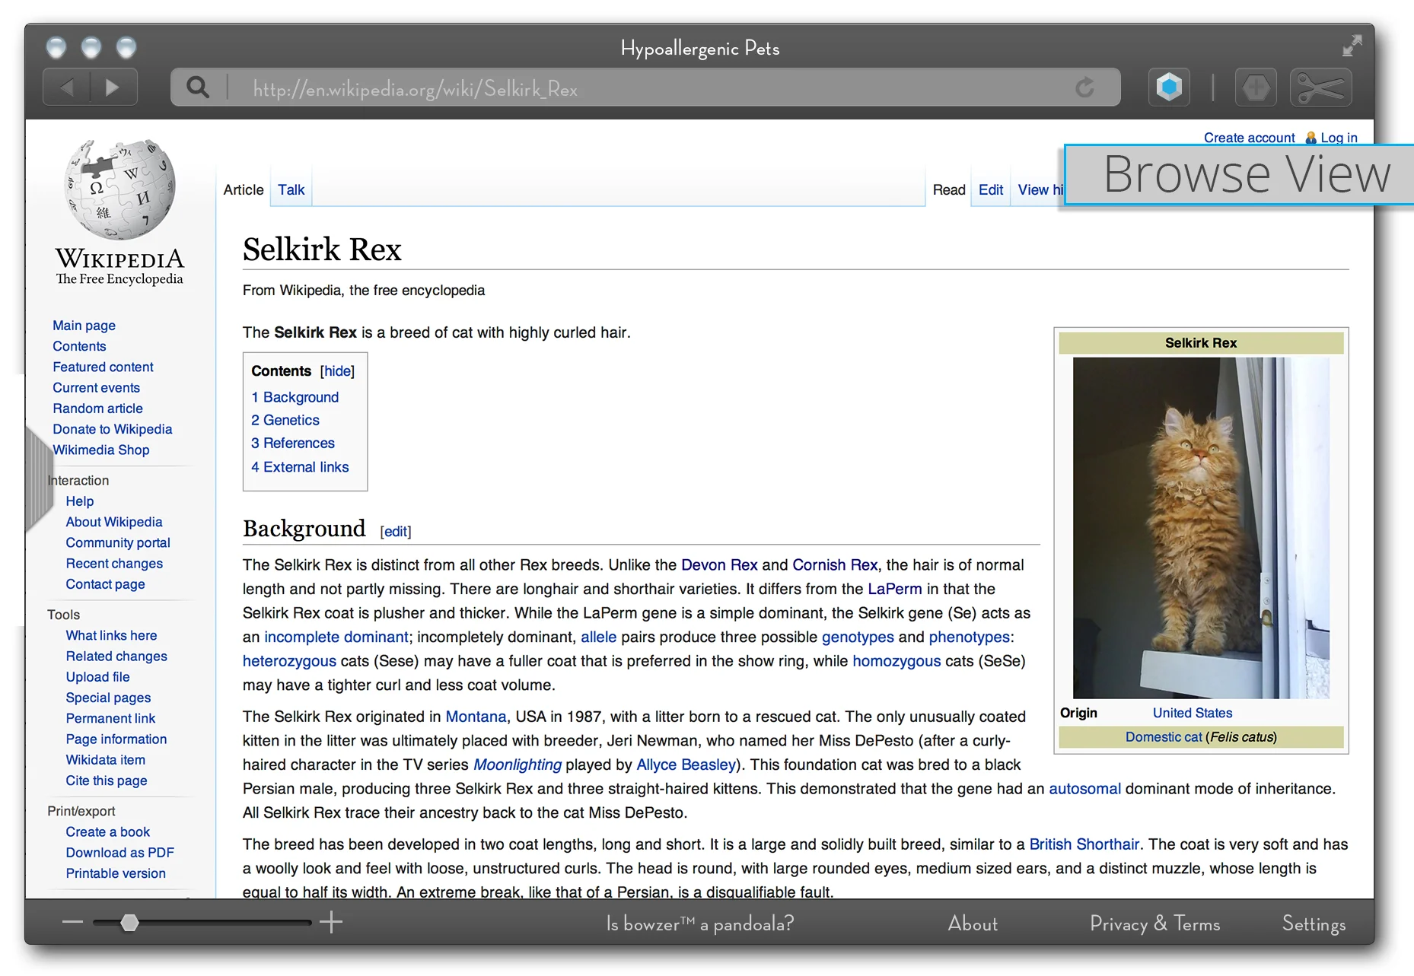This screenshot has height=976, width=1414.
Task: Click the hexagon plus icon in the toolbar
Action: 1256,87
